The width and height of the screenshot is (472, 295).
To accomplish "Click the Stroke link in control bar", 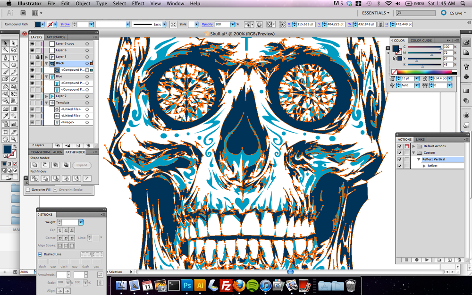I will [x=65, y=25].
